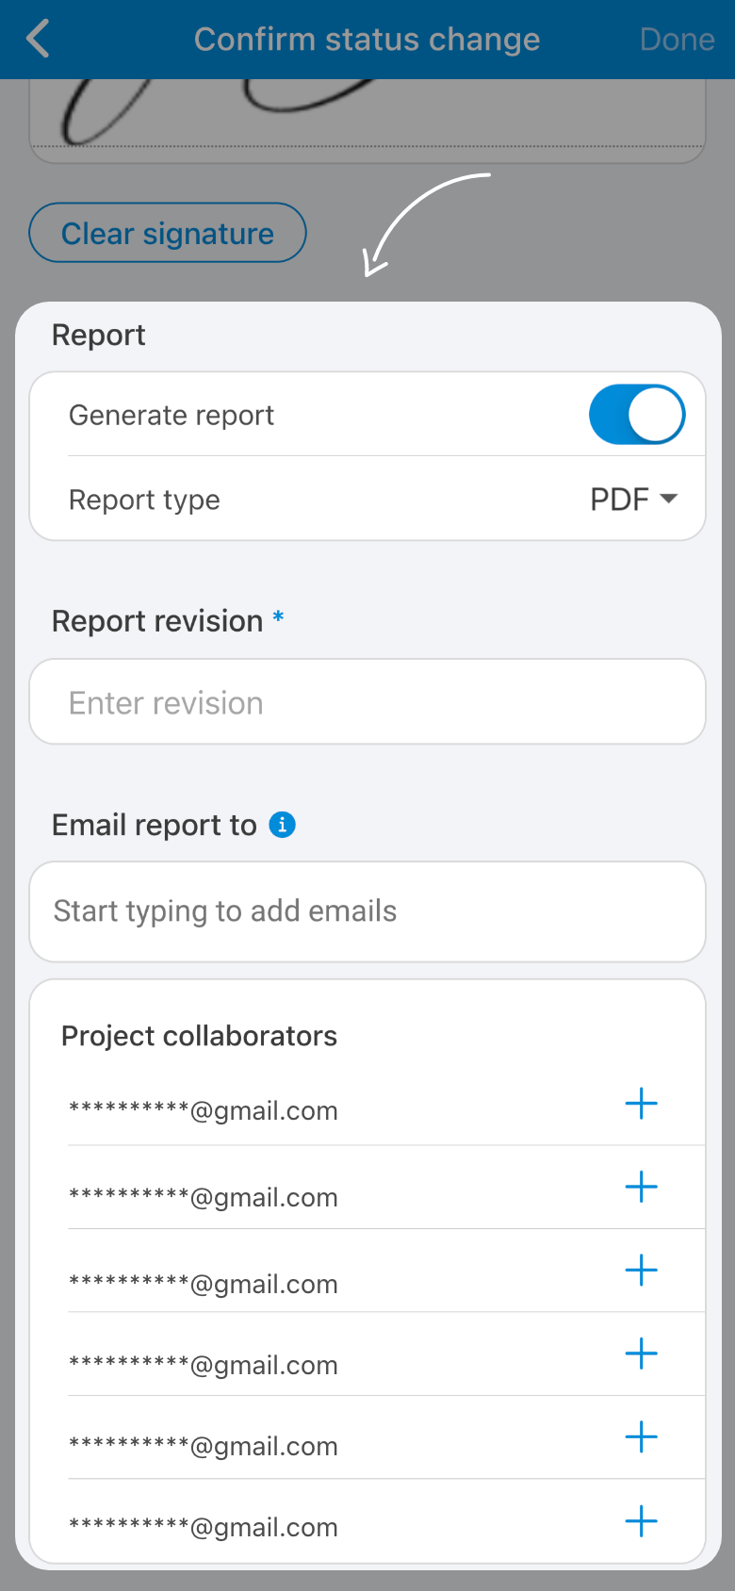
Task: Focus the Enter revision field
Action: click(367, 702)
